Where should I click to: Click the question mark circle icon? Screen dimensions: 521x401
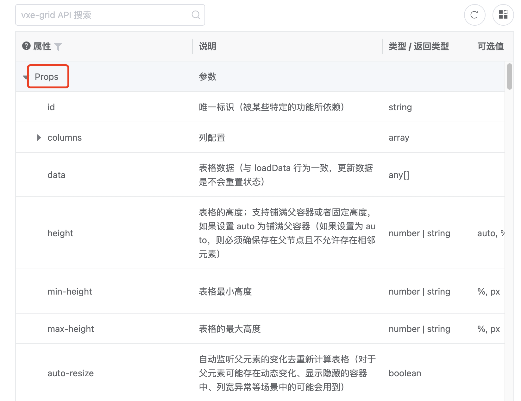click(26, 46)
